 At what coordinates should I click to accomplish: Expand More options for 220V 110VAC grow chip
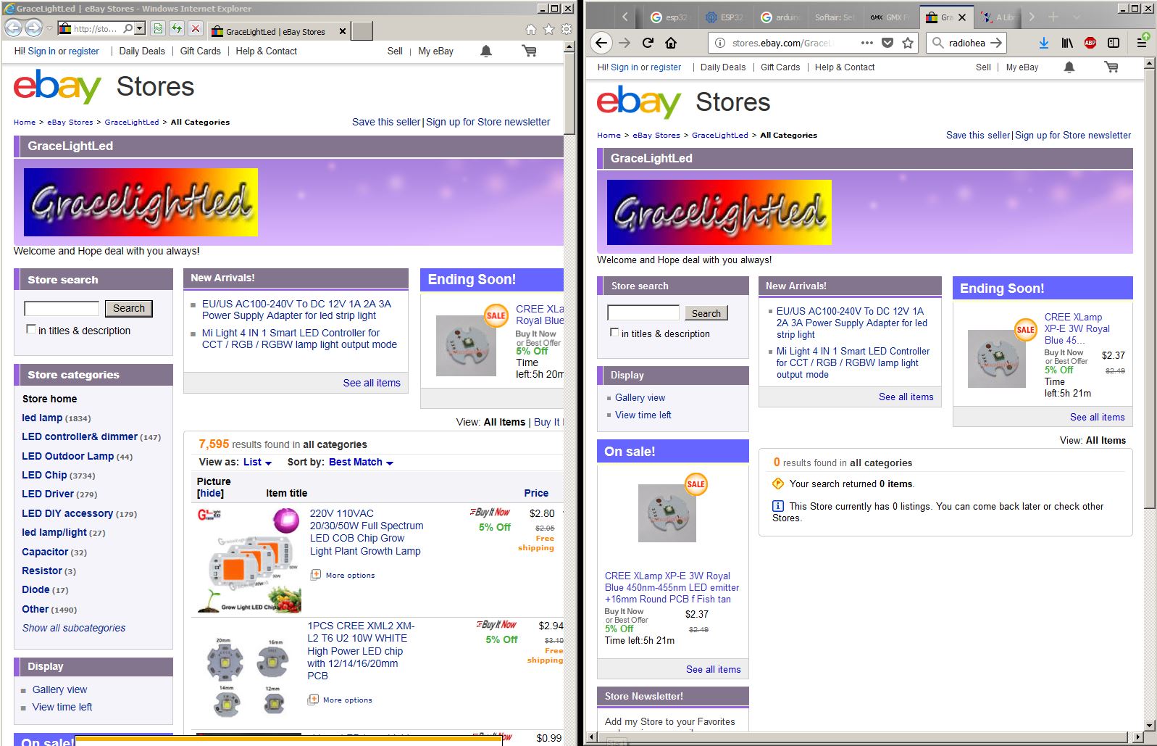[343, 575]
